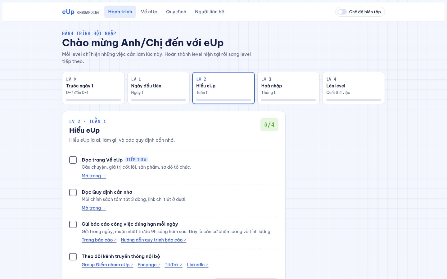Check the Đọc Quy định cần nhớ task

click(x=73, y=193)
